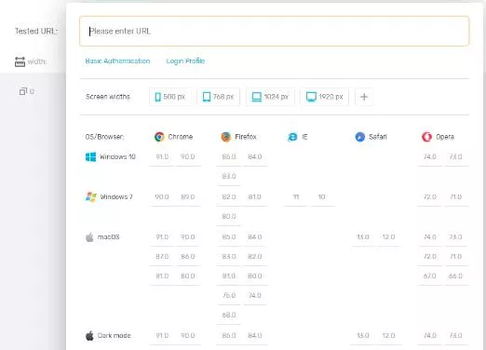Toggle Firefox 85.0 on macOS
486x350 pixels.
pyautogui.click(x=229, y=237)
